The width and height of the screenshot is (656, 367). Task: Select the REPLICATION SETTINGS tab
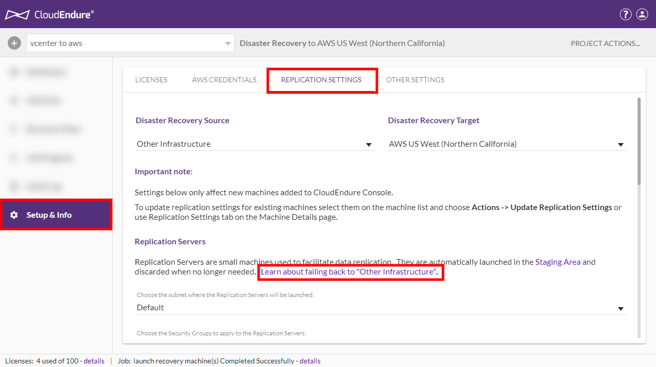(322, 80)
